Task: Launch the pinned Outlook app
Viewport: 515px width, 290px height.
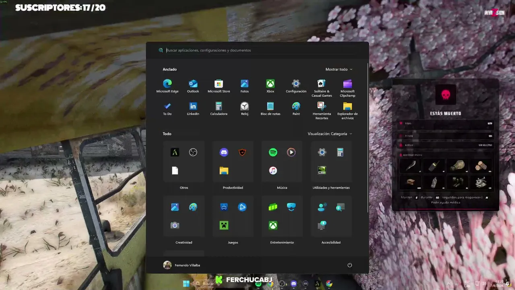Action: point(193,86)
